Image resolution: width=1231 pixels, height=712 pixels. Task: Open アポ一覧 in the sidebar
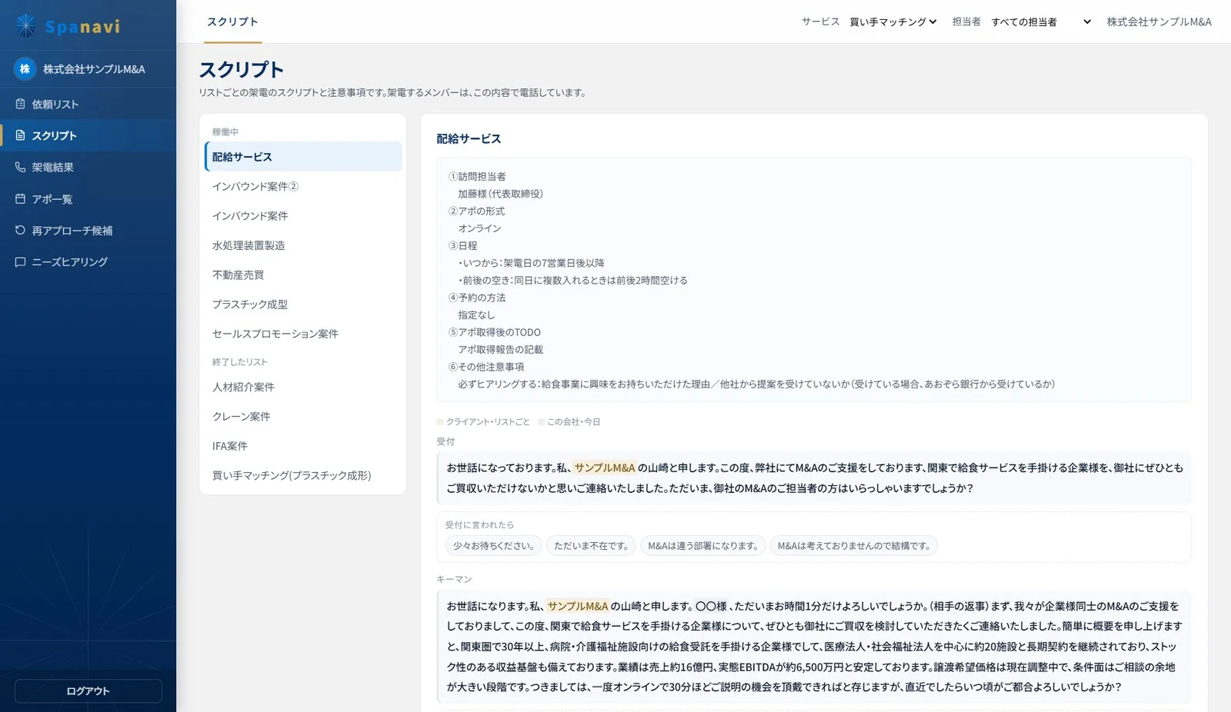(x=88, y=198)
